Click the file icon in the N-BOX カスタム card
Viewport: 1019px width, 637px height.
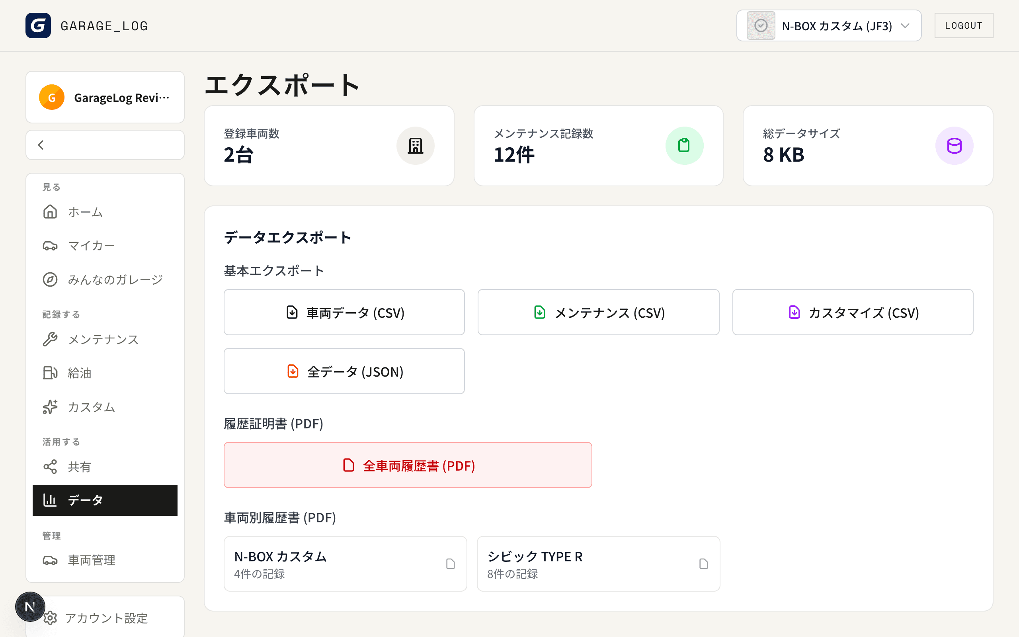click(451, 564)
